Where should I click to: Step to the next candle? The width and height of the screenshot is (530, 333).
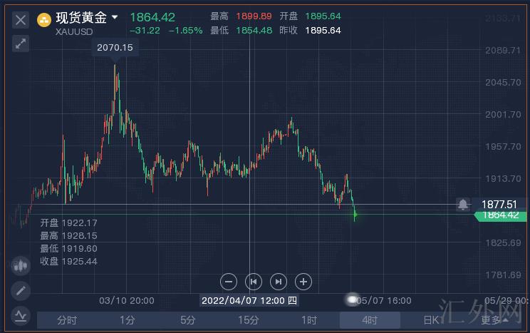click(279, 281)
